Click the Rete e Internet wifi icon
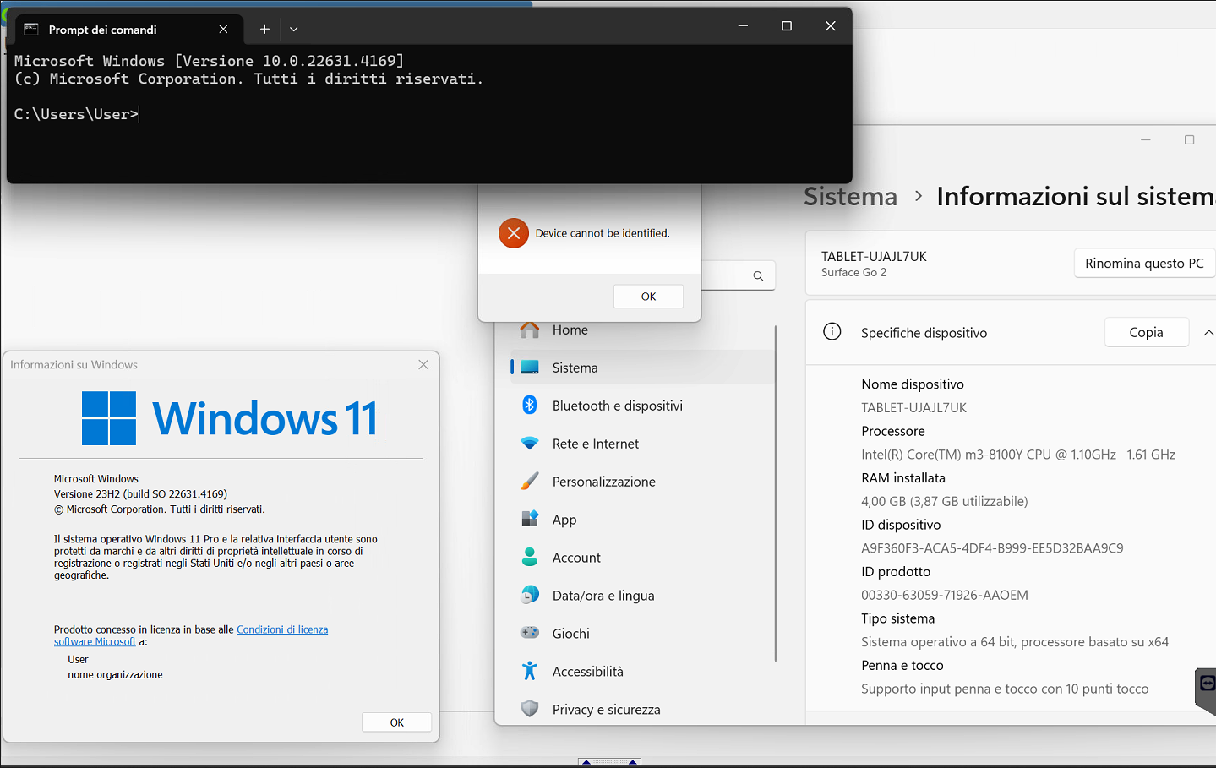Viewport: 1216px width, 768px height. (530, 444)
